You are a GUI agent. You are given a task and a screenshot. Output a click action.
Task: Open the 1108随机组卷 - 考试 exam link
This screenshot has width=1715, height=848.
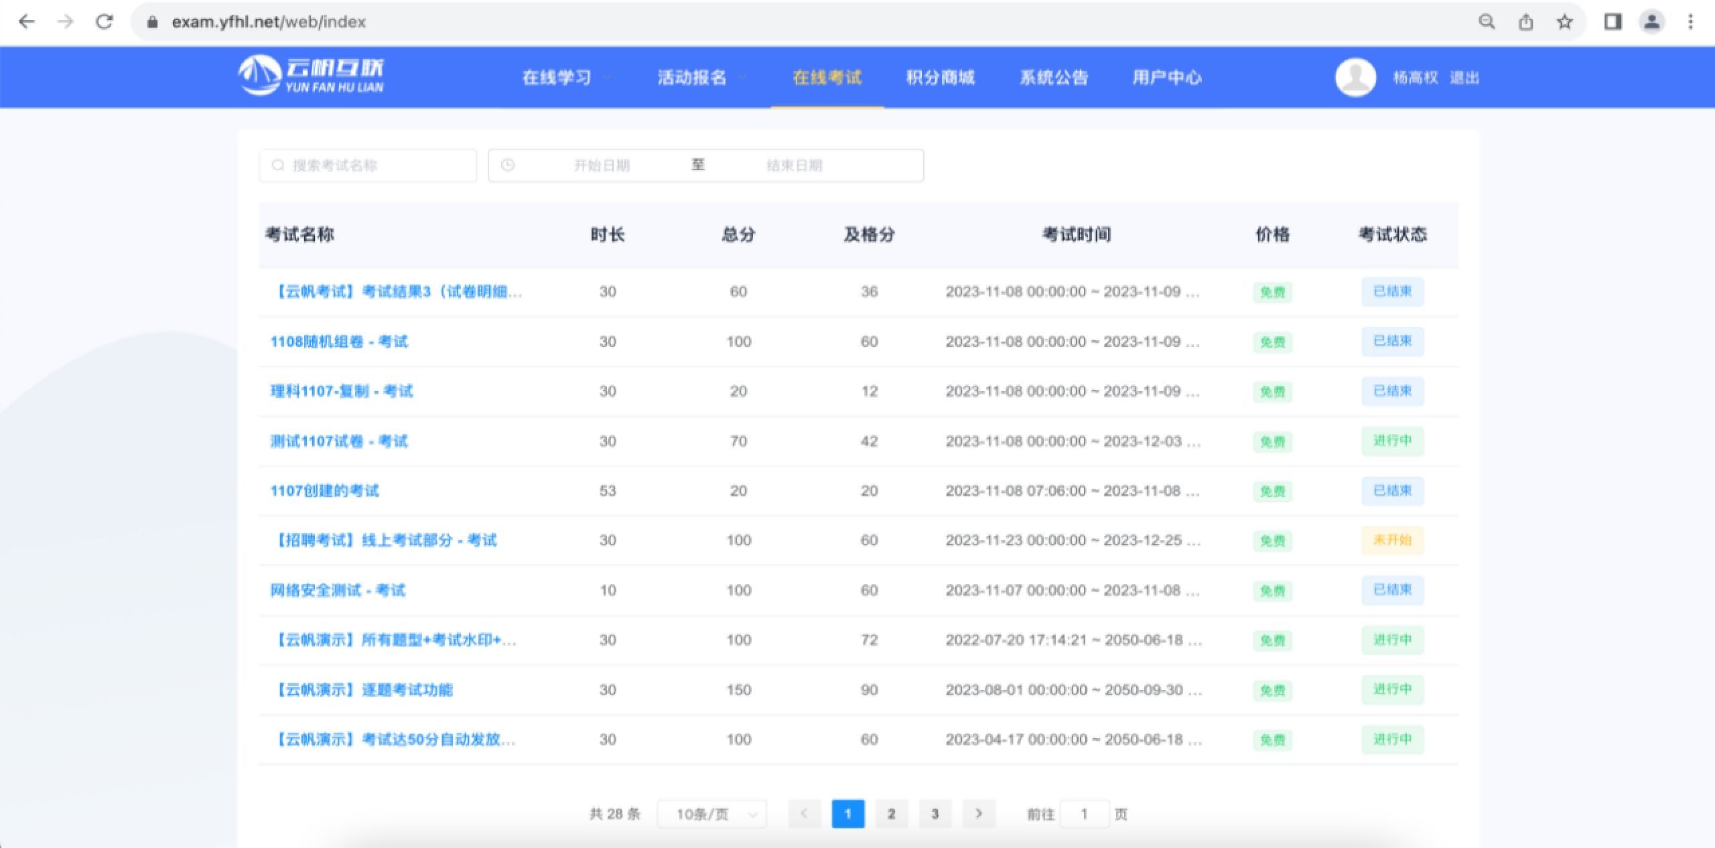(x=338, y=342)
